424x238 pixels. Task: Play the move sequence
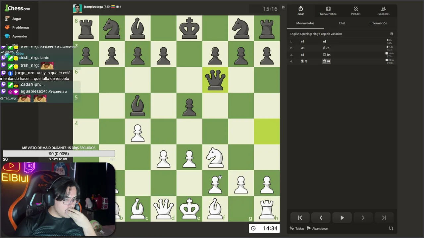342,218
